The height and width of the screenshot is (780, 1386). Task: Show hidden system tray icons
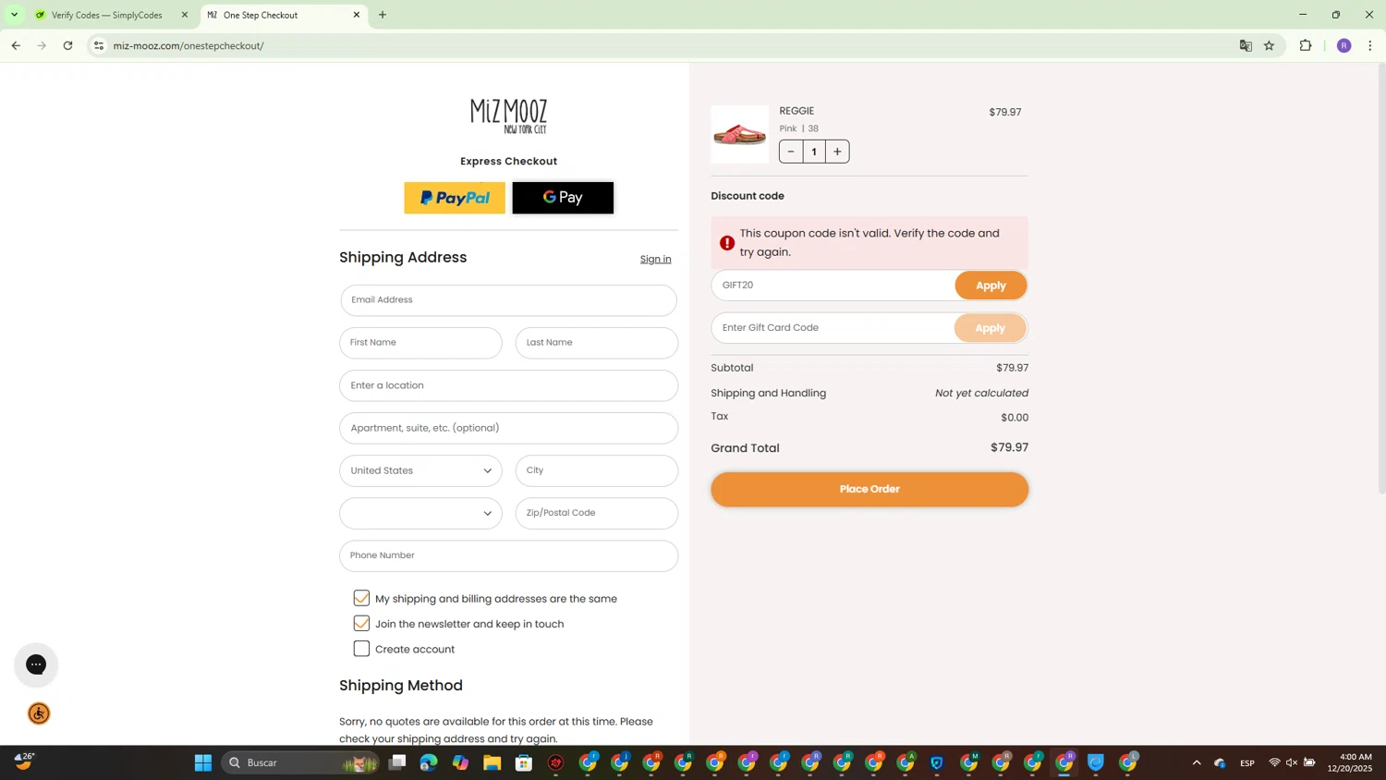pos(1197,762)
